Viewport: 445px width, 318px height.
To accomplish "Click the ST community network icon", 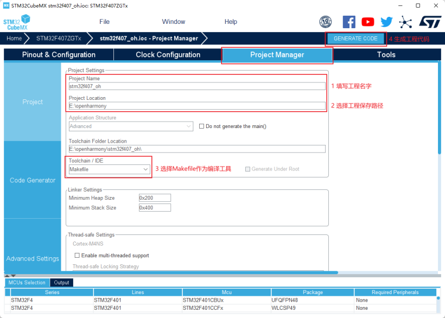I will (405, 22).
